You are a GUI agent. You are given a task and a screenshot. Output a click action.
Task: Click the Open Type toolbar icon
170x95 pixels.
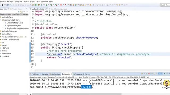click(x=81, y=5)
